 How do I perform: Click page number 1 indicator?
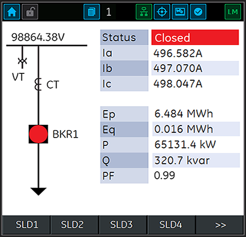pyautogui.click(x=109, y=12)
